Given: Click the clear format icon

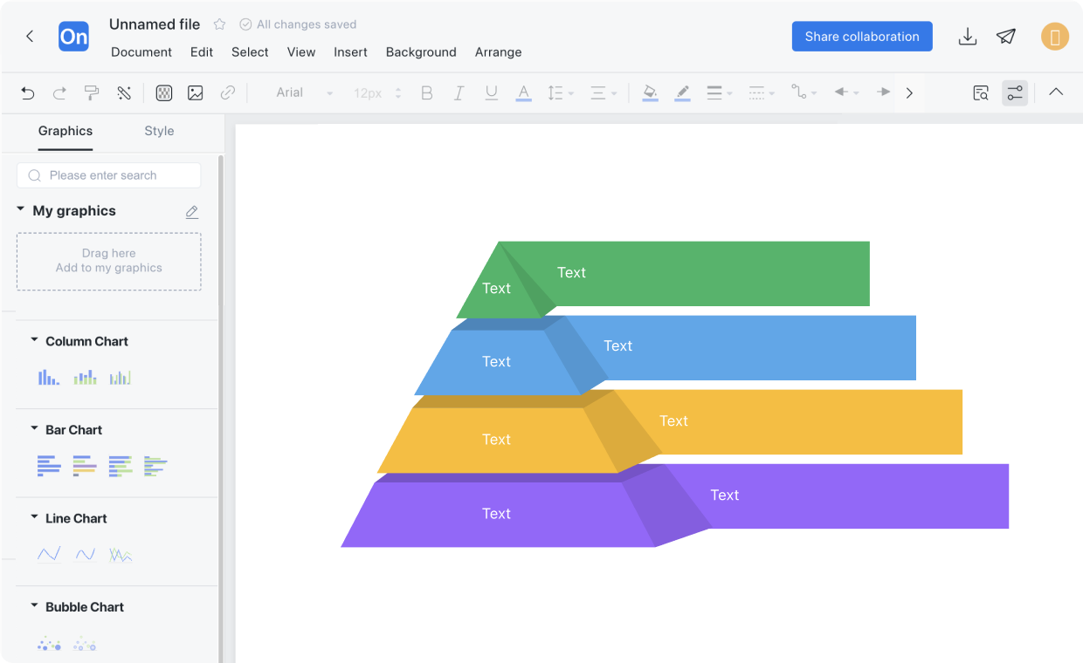Looking at the screenshot, I should pos(124,92).
